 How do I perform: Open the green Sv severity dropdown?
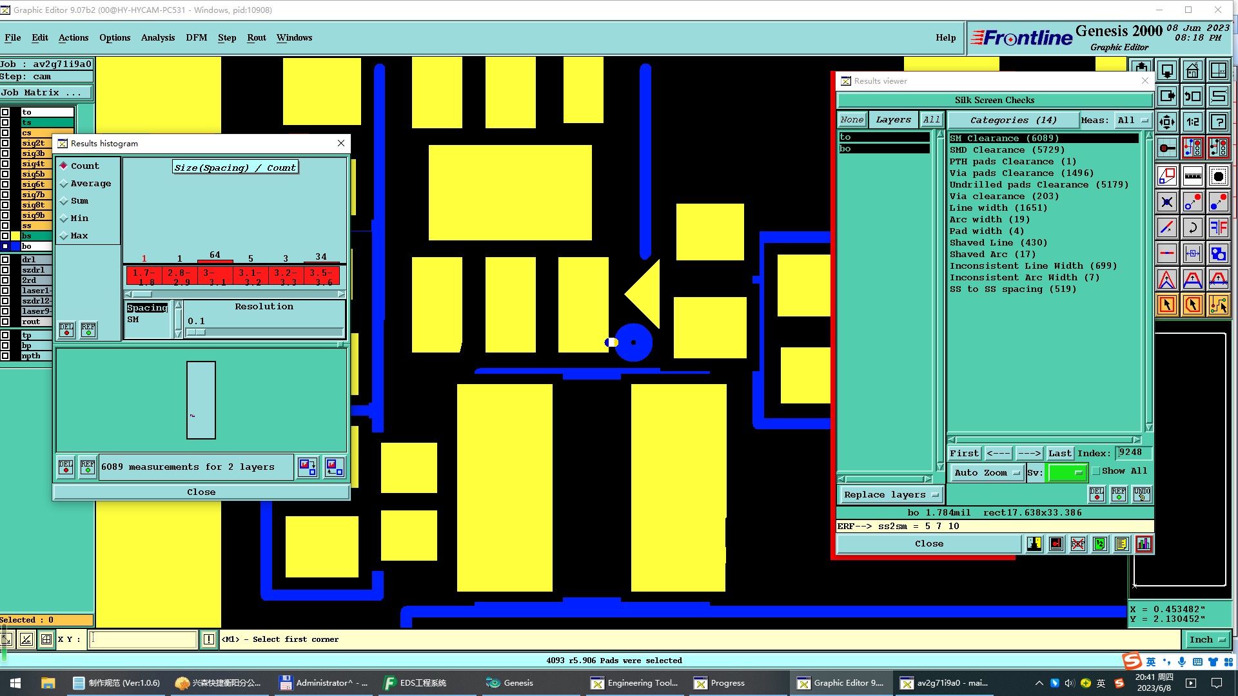(1068, 473)
